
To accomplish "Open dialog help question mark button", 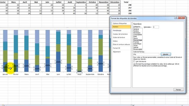I will tap(176, 18).
